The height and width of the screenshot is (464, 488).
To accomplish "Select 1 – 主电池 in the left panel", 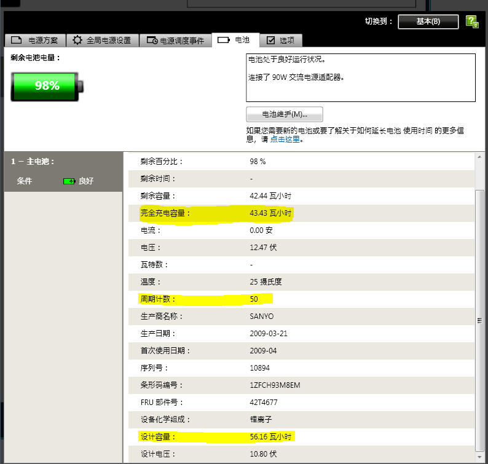I will tap(33, 162).
